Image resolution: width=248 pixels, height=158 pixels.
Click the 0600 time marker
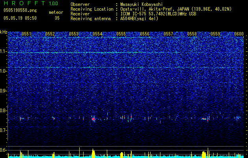tap(239, 34)
